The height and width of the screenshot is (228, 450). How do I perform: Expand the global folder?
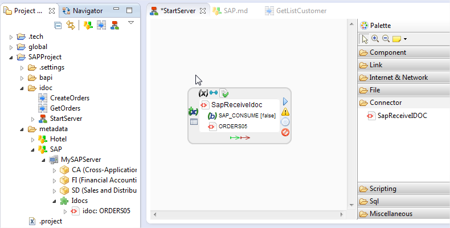coord(11,47)
